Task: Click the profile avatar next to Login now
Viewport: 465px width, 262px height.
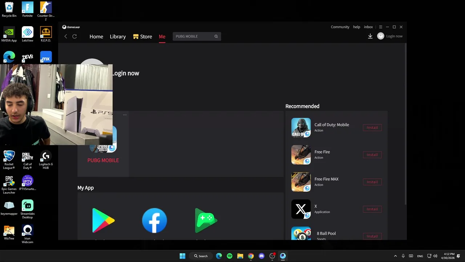Action: coord(381,36)
